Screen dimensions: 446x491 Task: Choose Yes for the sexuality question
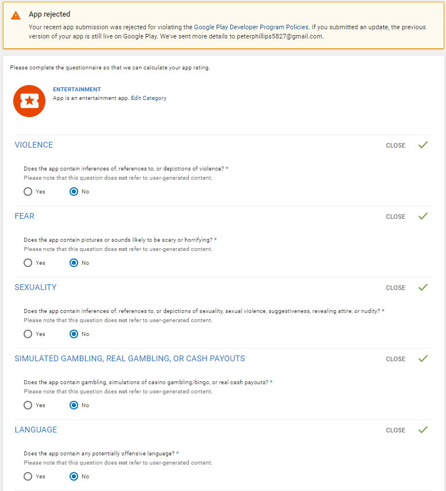[28, 334]
